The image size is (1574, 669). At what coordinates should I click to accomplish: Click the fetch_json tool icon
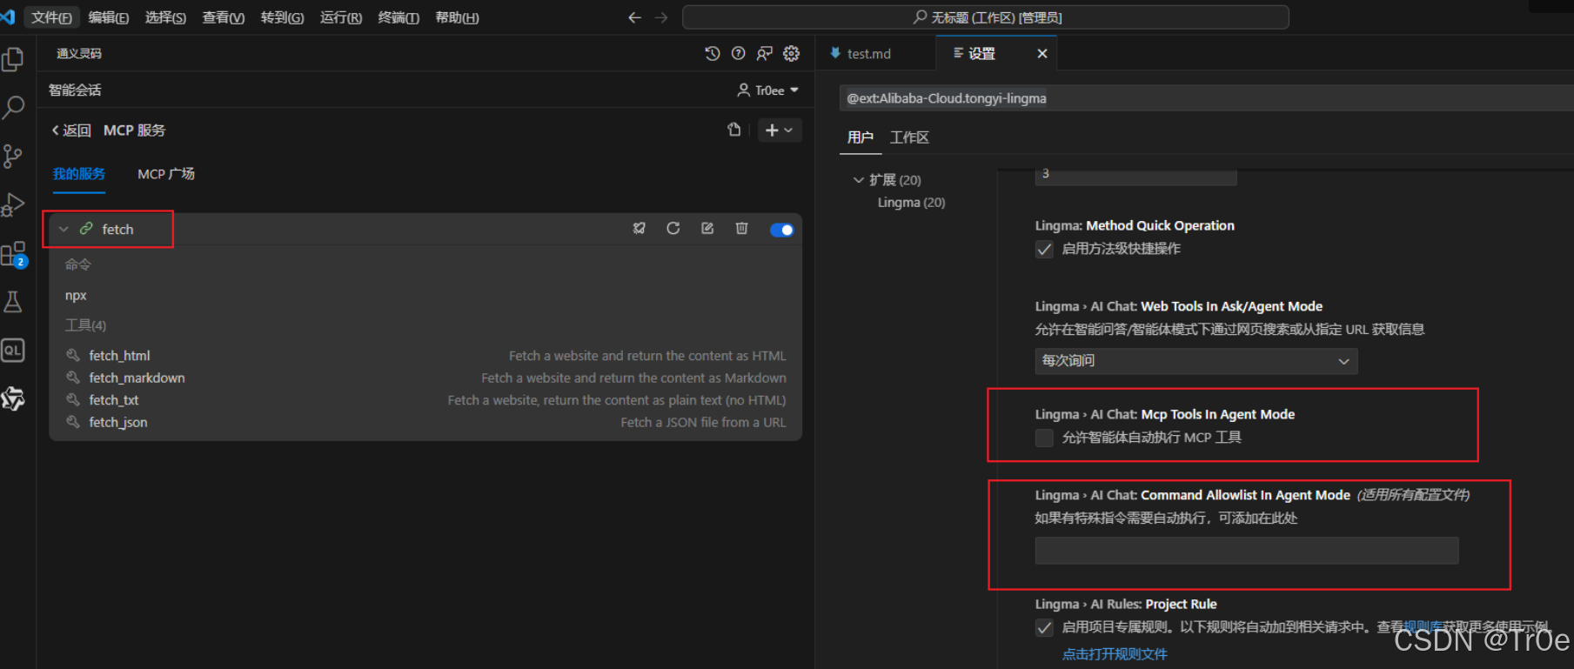[x=73, y=422]
